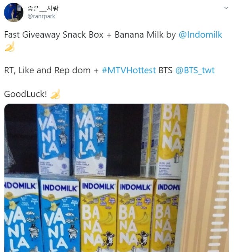This screenshot has height=252, width=234.
Task: Click the middle Indomilk Banana carton with cow
Action: 136,216
